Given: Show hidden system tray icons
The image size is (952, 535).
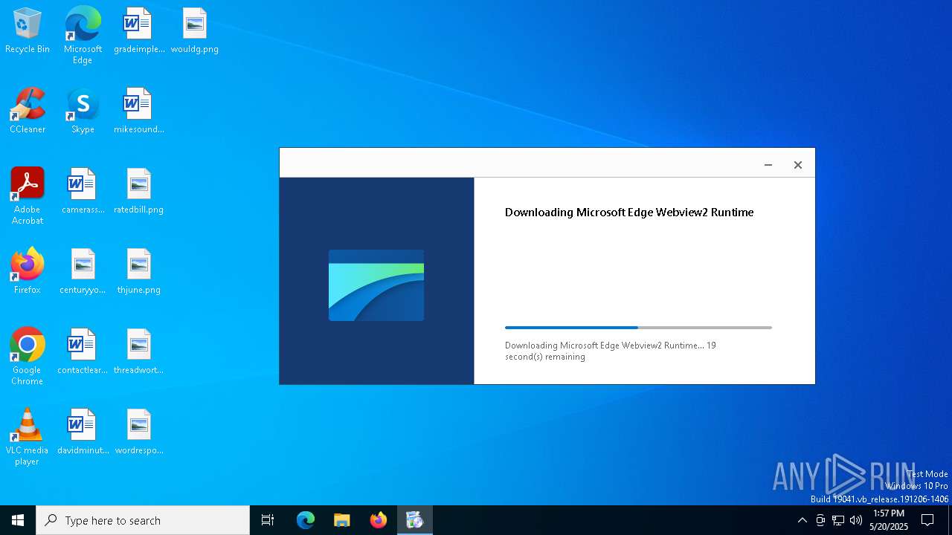Looking at the screenshot, I should pos(802,520).
